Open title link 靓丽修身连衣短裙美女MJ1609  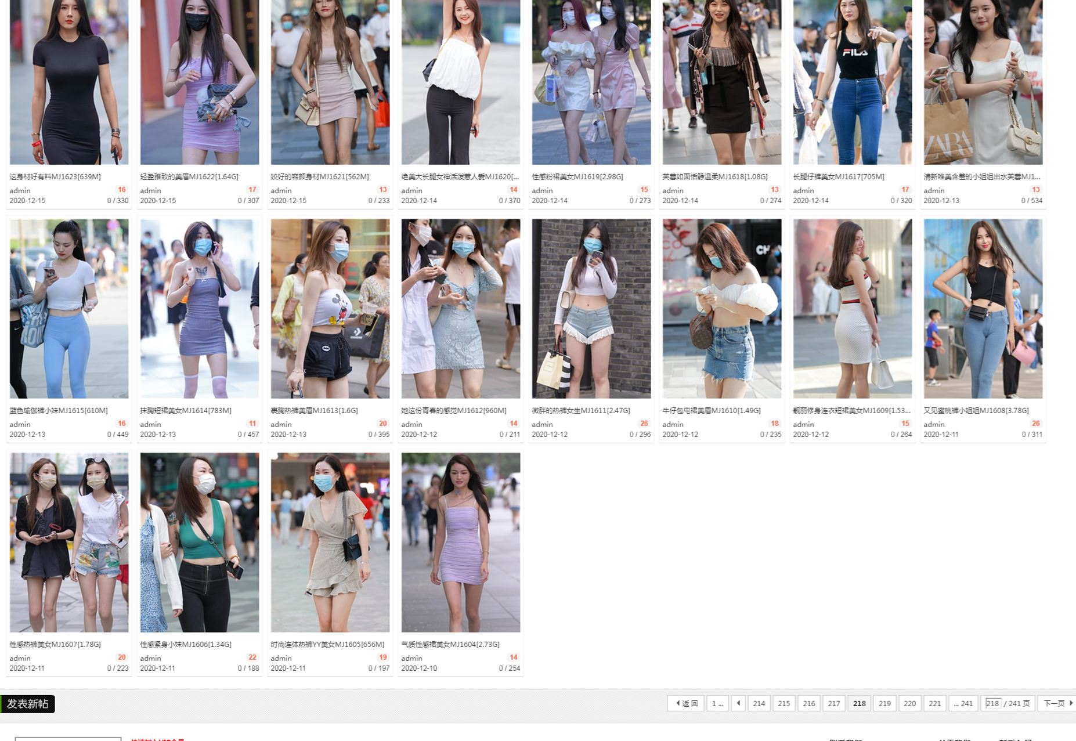point(852,410)
